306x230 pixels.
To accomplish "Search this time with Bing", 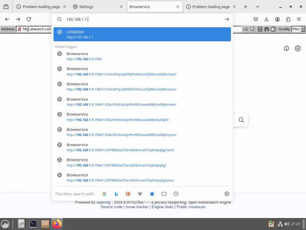I will 116,194.
